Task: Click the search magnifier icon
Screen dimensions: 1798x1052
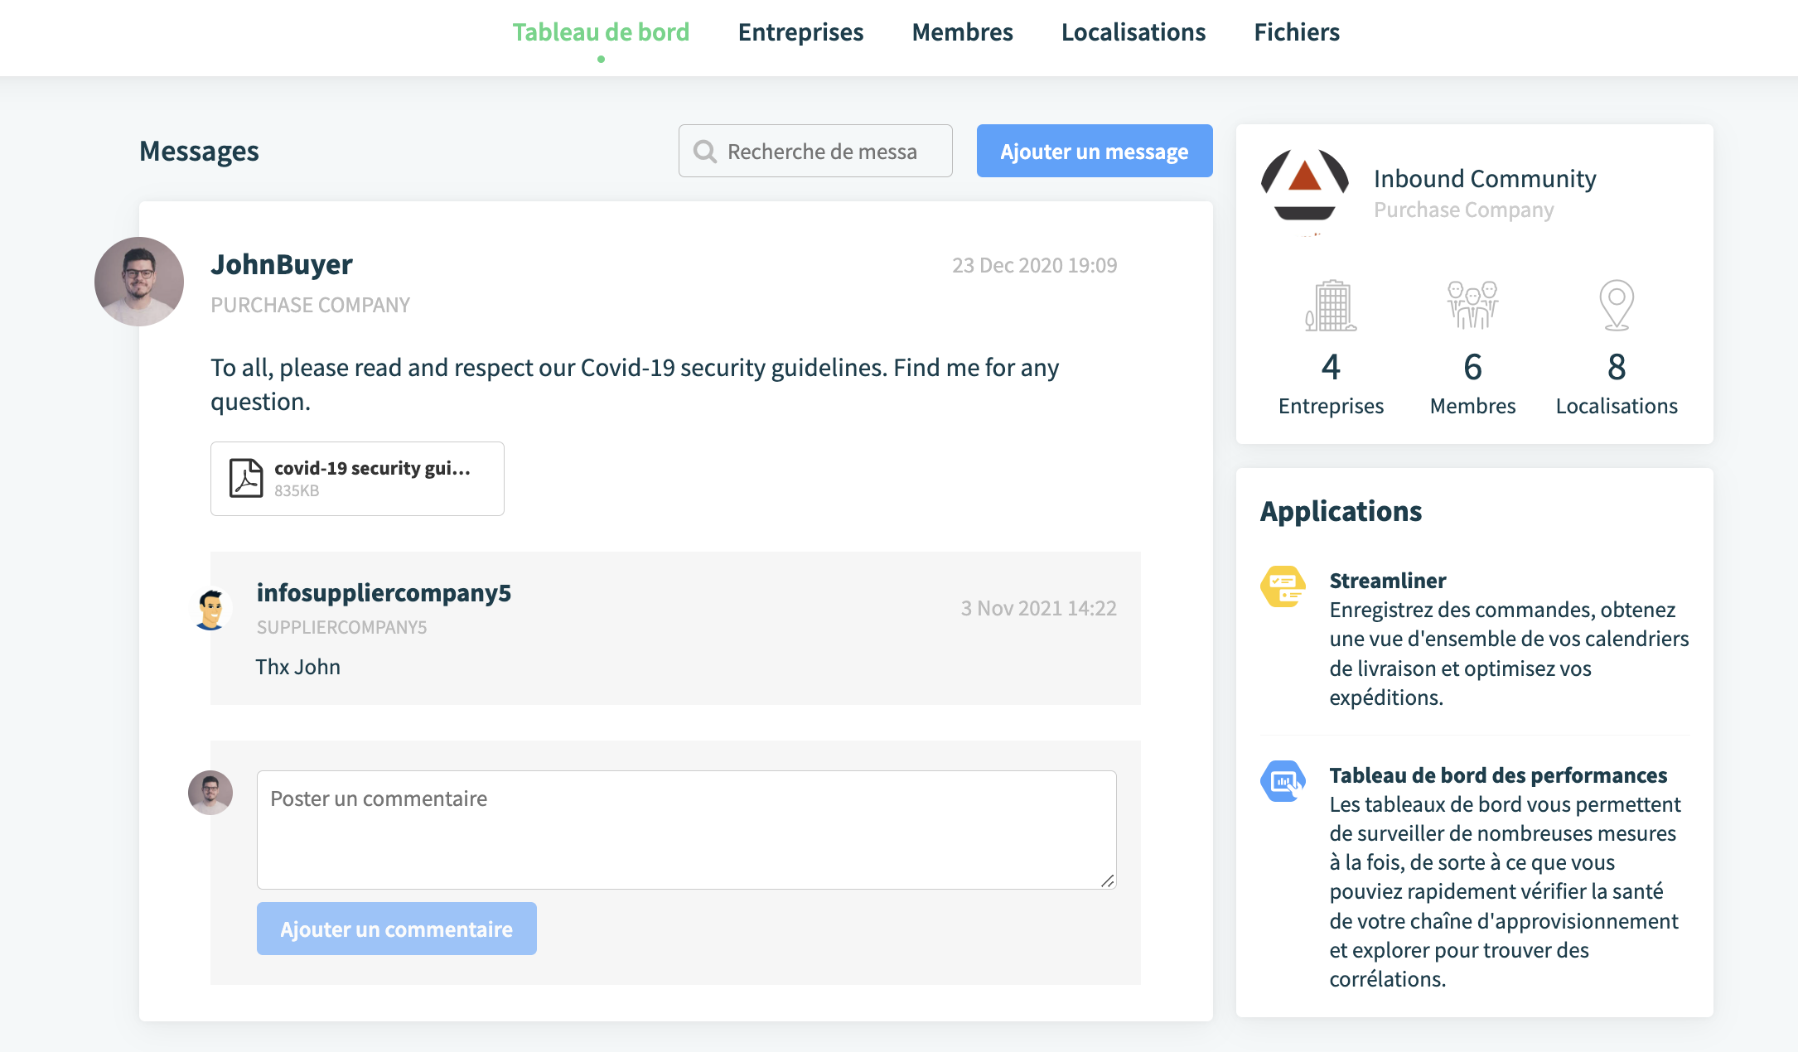Action: pos(705,152)
